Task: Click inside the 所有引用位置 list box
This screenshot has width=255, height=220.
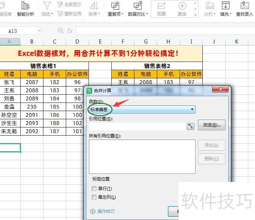Action: [142, 156]
